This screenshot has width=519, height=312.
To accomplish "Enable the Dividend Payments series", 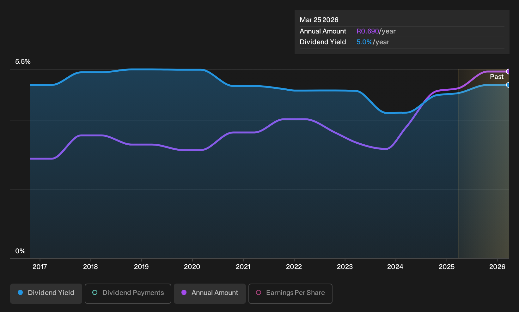I will (x=128, y=294).
